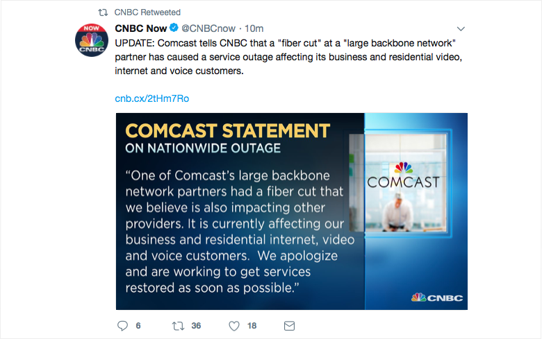This screenshot has width=542, height=339.
Task: Open the cnb.cx/2tHm7Ro link
Action: point(151,98)
